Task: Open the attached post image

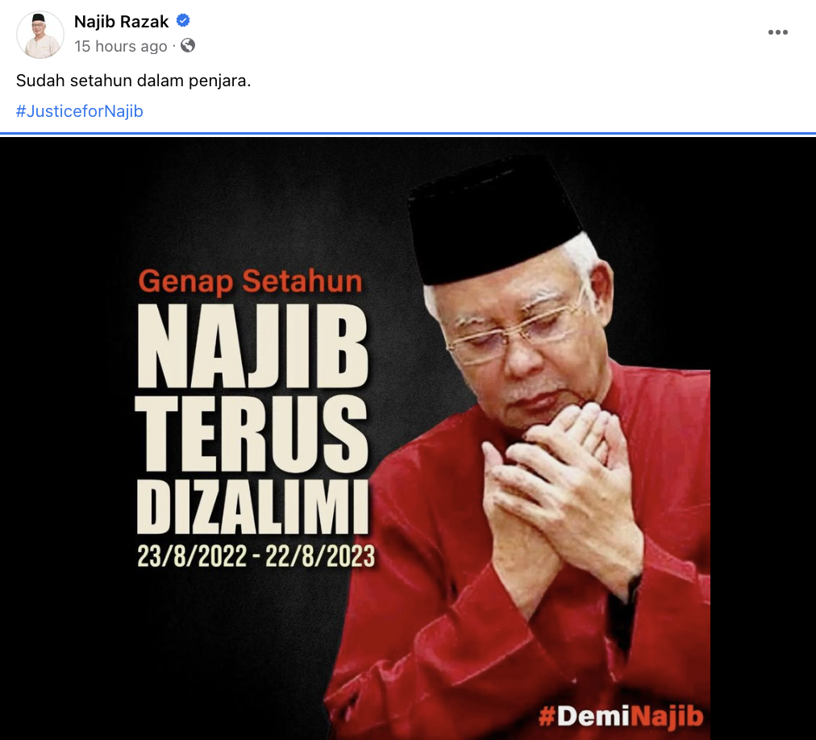Action: pyautogui.click(x=408, y=439)
